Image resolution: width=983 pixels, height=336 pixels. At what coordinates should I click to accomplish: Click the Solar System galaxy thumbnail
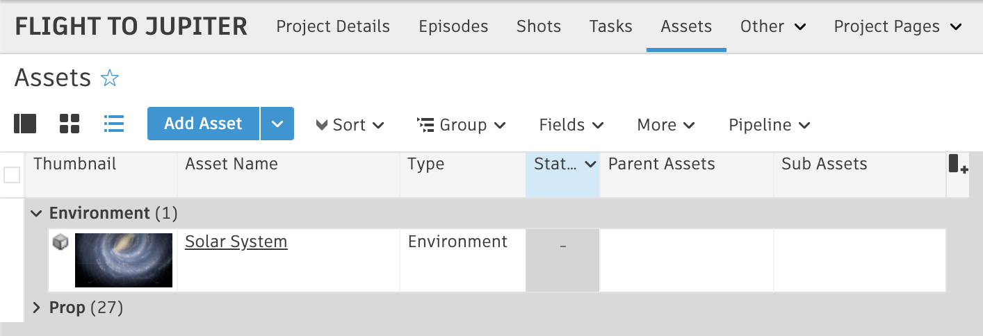click(124, 260)
